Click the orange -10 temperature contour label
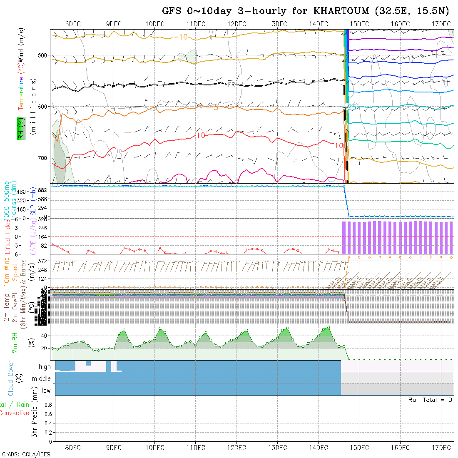The height and width of the screenshot is (458, 458). 181,37
